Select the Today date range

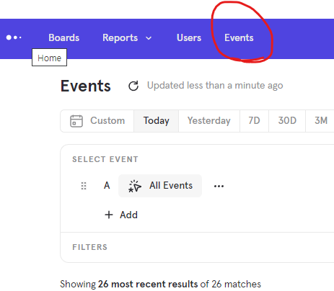157,121
